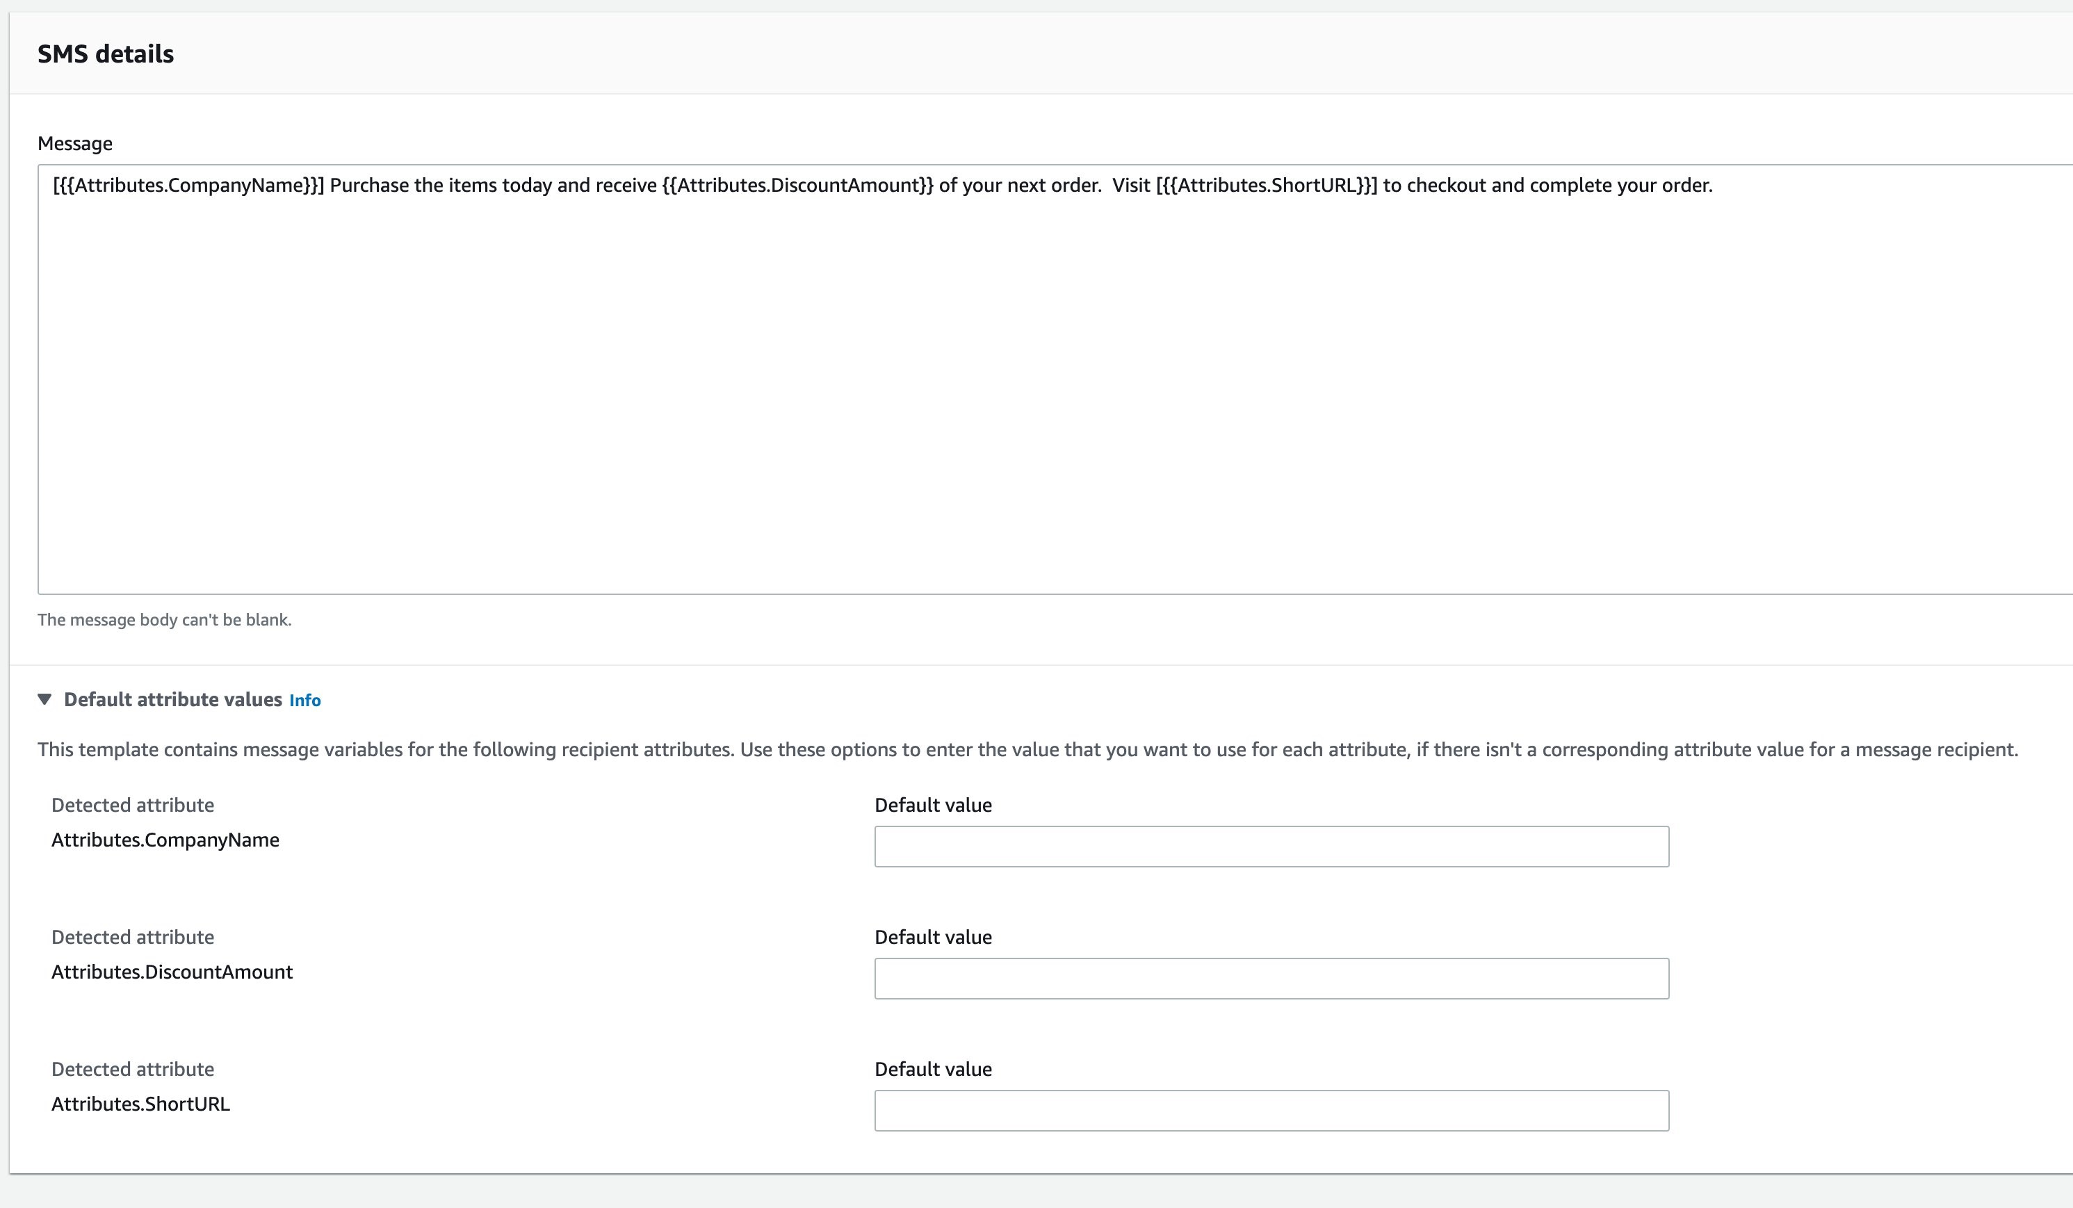Focus the DiscountAmount default value field
The width and height of the screenshot is (2073, 1208).
pyautogui.click(x=1271, y=978)
